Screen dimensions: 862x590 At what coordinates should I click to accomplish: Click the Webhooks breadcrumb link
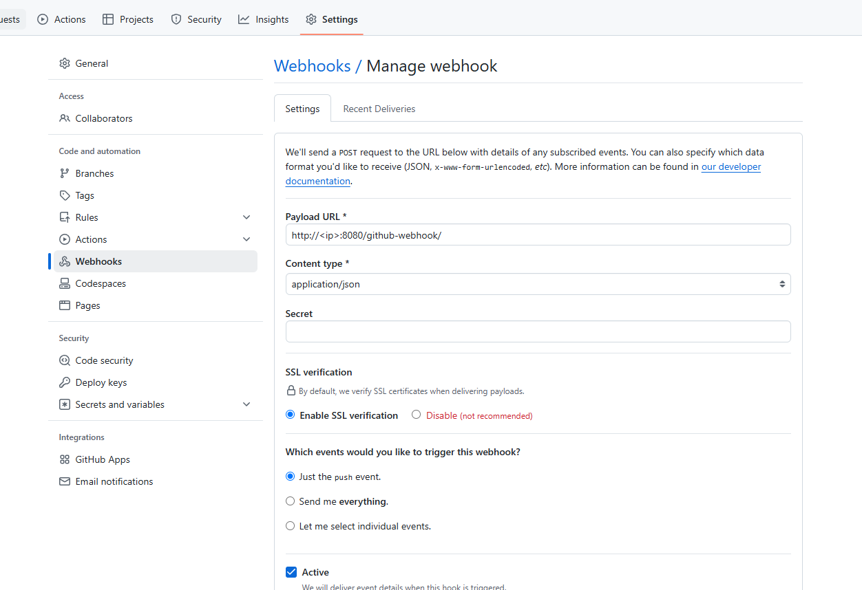tap(313, 66)
